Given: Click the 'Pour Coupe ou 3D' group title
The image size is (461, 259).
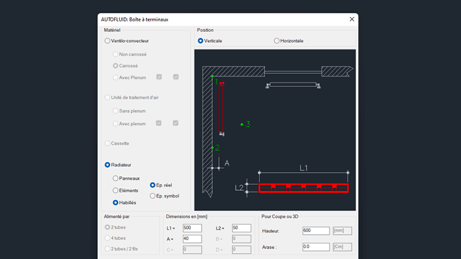Looking at the screenshot, I should [x=280, y=216].
